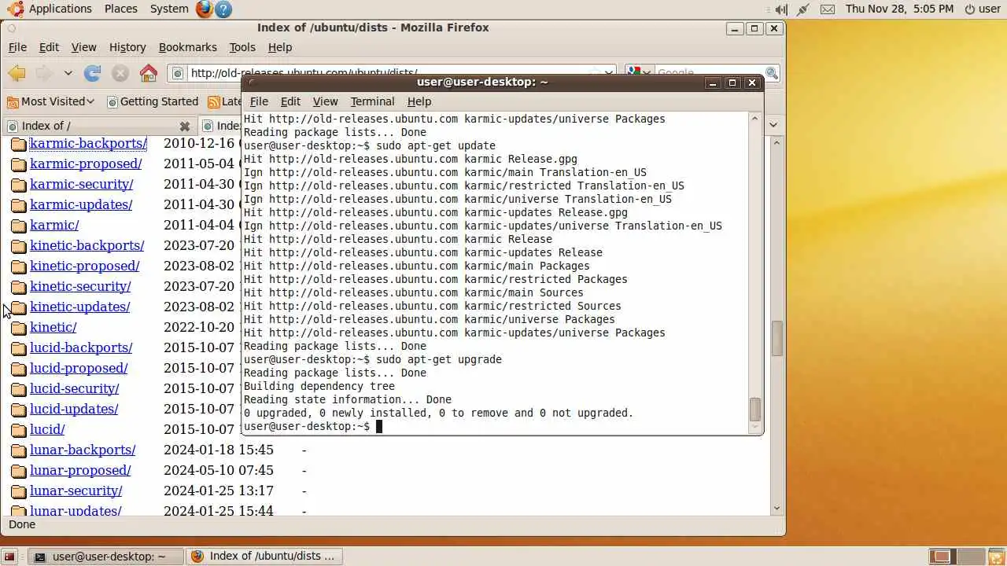
Task: Open the terminal window's Edit menu
Action: pyautogui.click(x=290, y=101)
